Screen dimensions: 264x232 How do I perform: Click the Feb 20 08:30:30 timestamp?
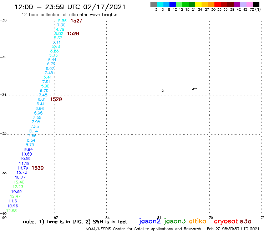pos(233,229)
